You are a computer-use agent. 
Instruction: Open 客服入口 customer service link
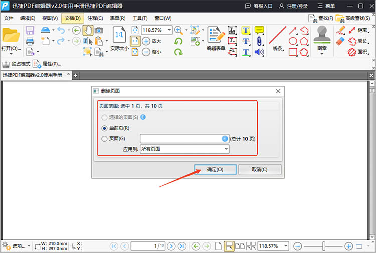coord(259,6)
